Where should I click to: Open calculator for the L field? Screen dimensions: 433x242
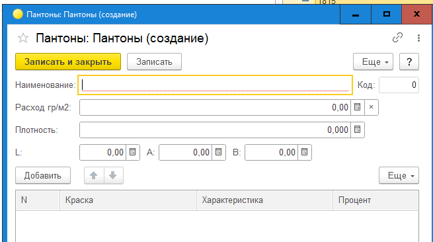click(x=133, y=152)
